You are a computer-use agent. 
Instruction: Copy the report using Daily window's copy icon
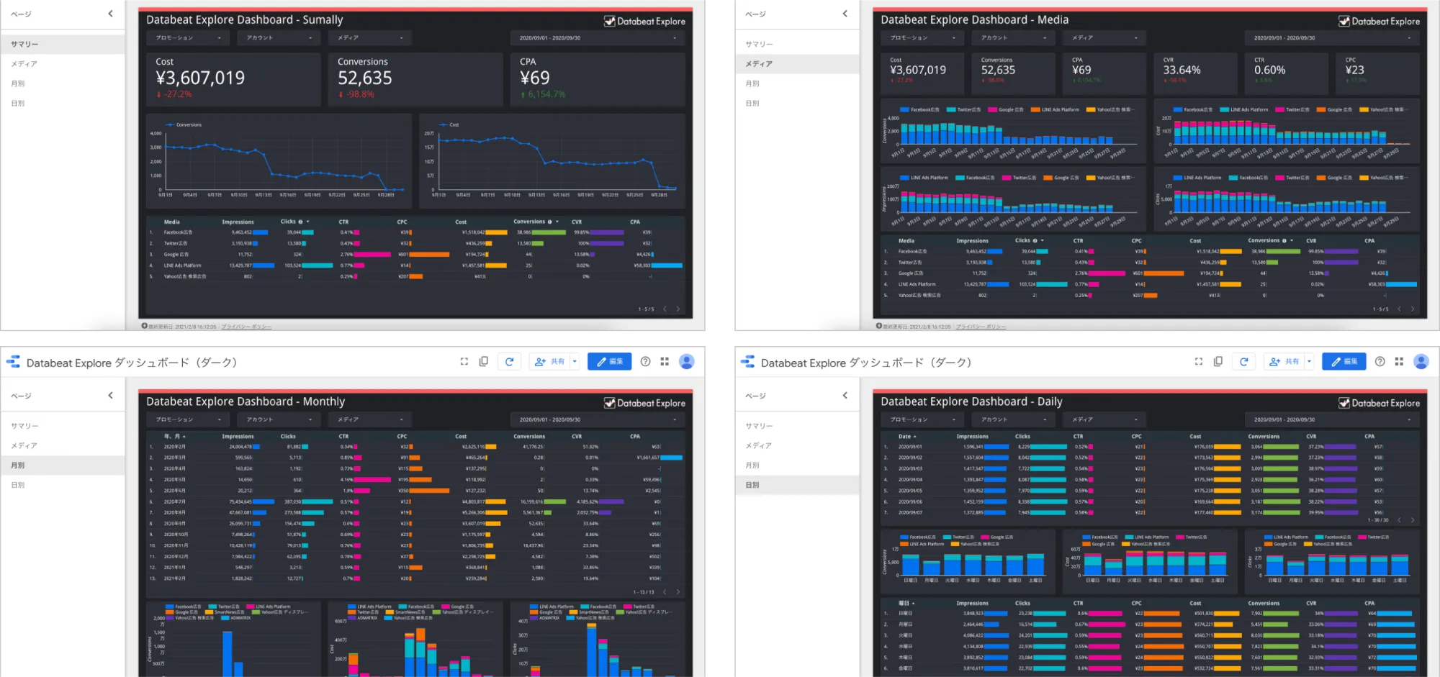(x=1218, y=362)
